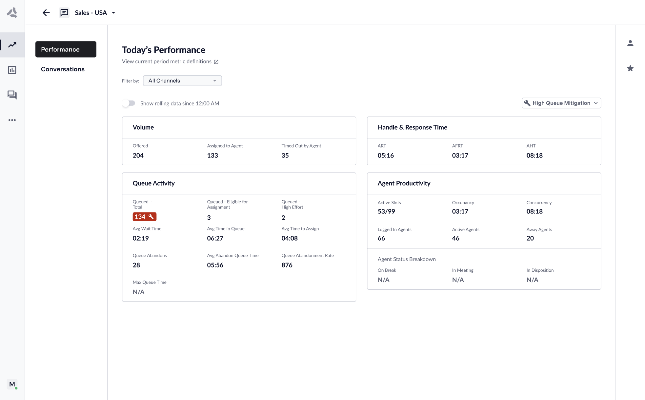645x400 pixels.
Task: Select the Performance tab
Action: click(x=66, y=49)
